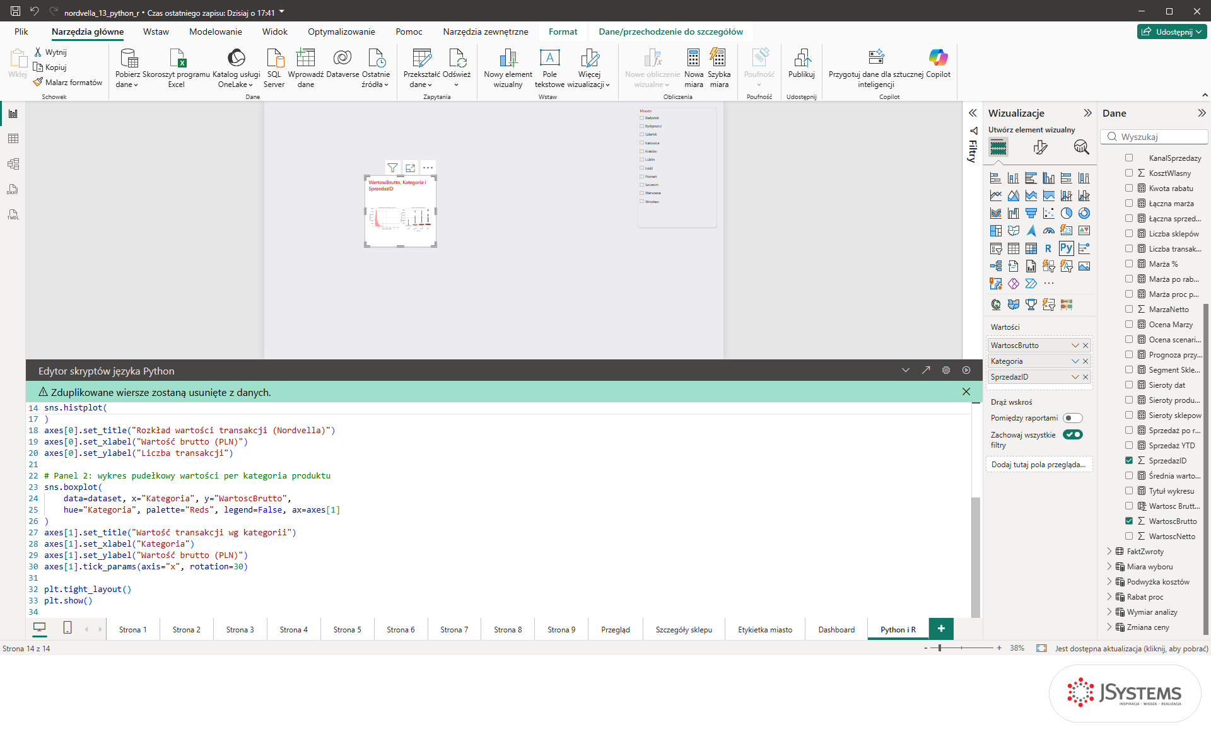Click the Wyszukaj search field in Dane
This screenshot has height=732, width=1211.
[1154, 137]
